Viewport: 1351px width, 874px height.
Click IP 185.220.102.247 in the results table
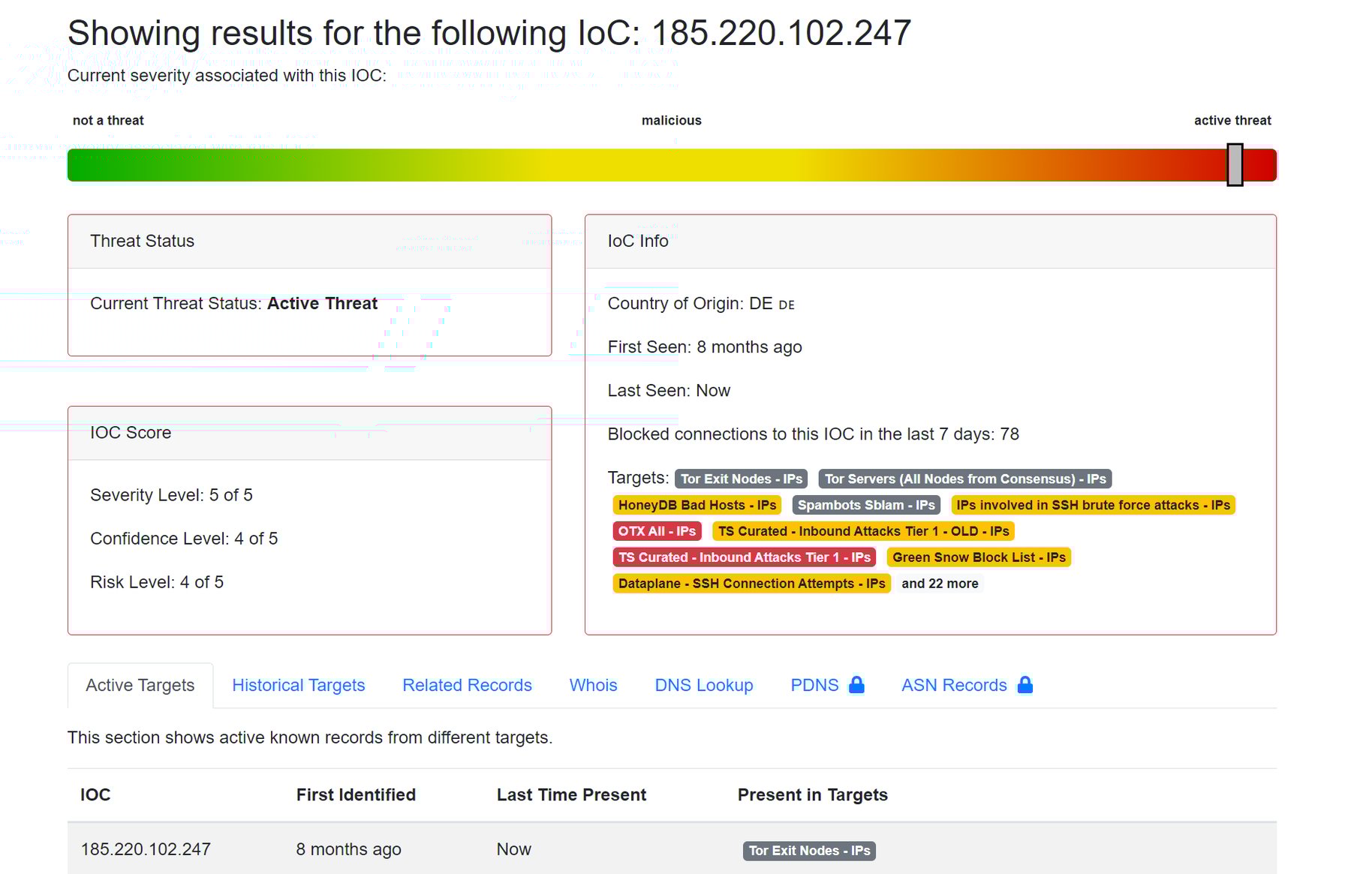147,849
